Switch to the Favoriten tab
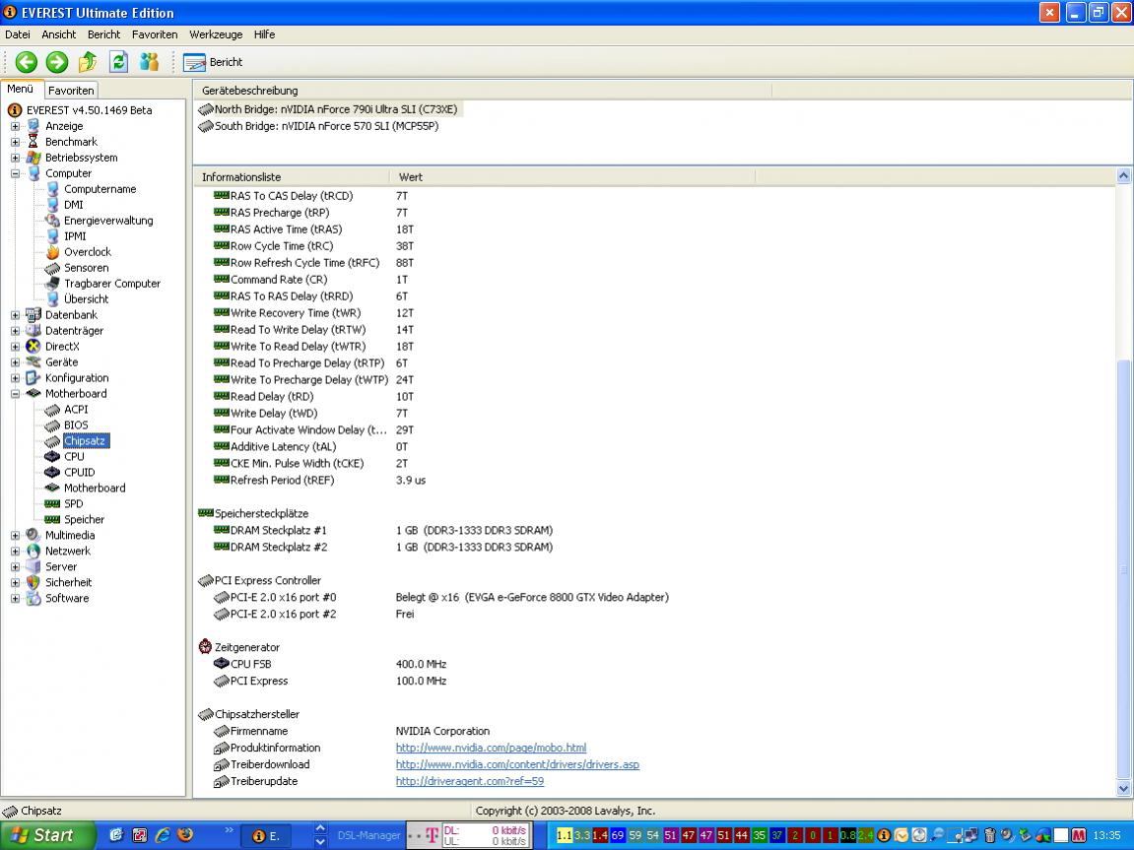 pyautogui.click(x=71, y=91)
